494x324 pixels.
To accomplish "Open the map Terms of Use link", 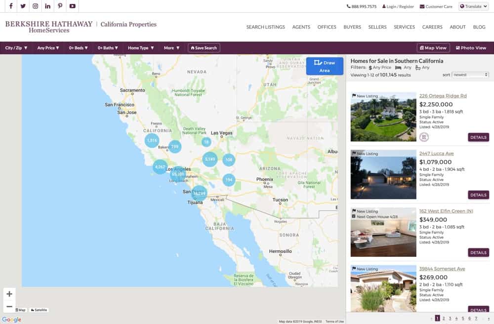I will (334, 322).
